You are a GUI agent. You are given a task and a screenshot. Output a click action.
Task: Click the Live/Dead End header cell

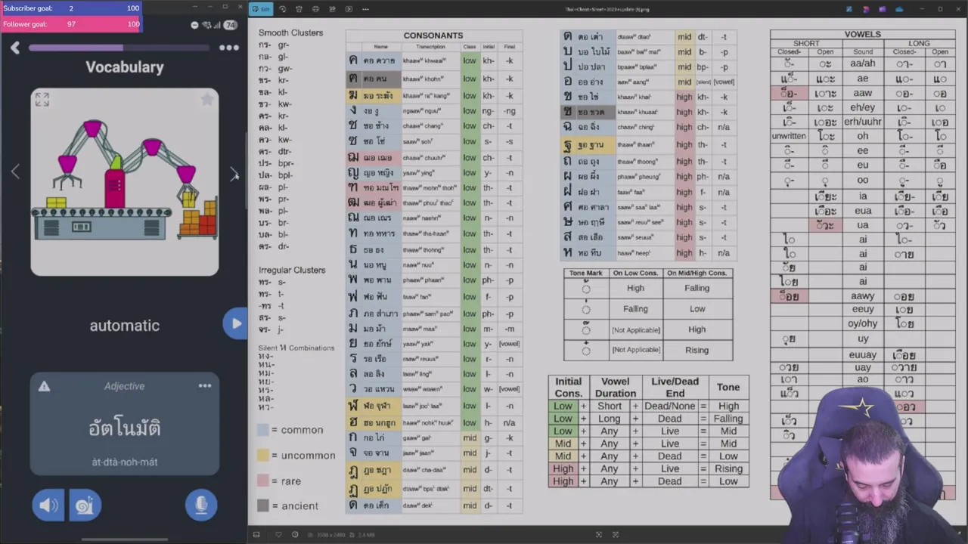click(675, 387)
